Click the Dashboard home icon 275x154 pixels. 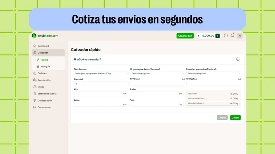coord(35,46)
